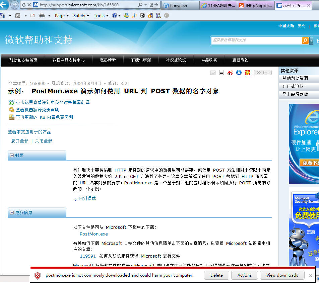Click the browser Forward arrow button
Image resolution: width=319 pixels, height=283 pixels.
14,5
